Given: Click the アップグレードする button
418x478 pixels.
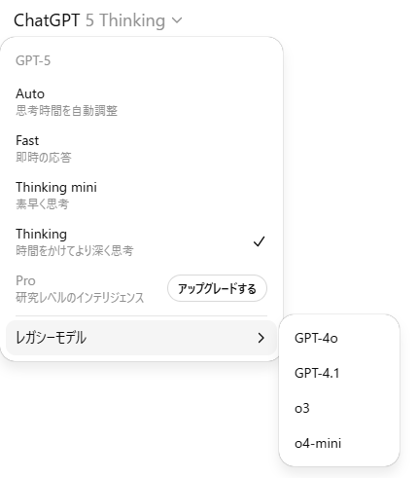Looking at the screenshot, I should pos(217,288).
